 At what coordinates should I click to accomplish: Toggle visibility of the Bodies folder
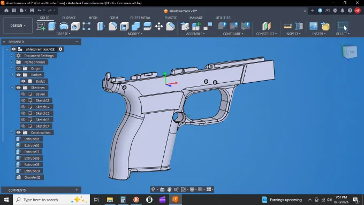19,75
